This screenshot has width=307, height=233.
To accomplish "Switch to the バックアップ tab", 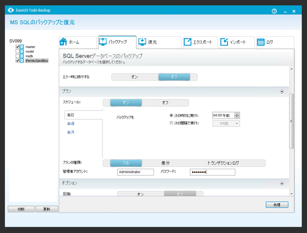I will tap(117, 42).
